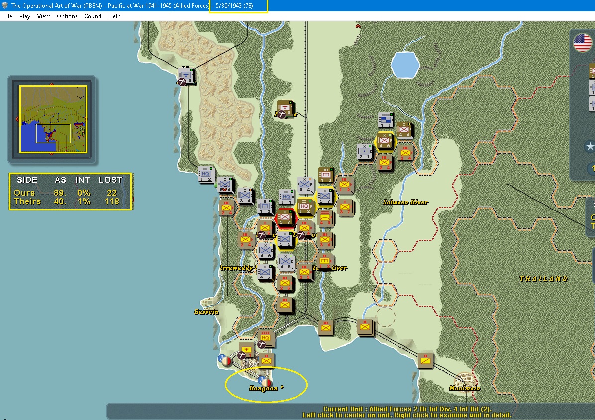Select the Japanese XXXX 4-3 unit
The image size is (595, 420).
(x=325, y=217)
